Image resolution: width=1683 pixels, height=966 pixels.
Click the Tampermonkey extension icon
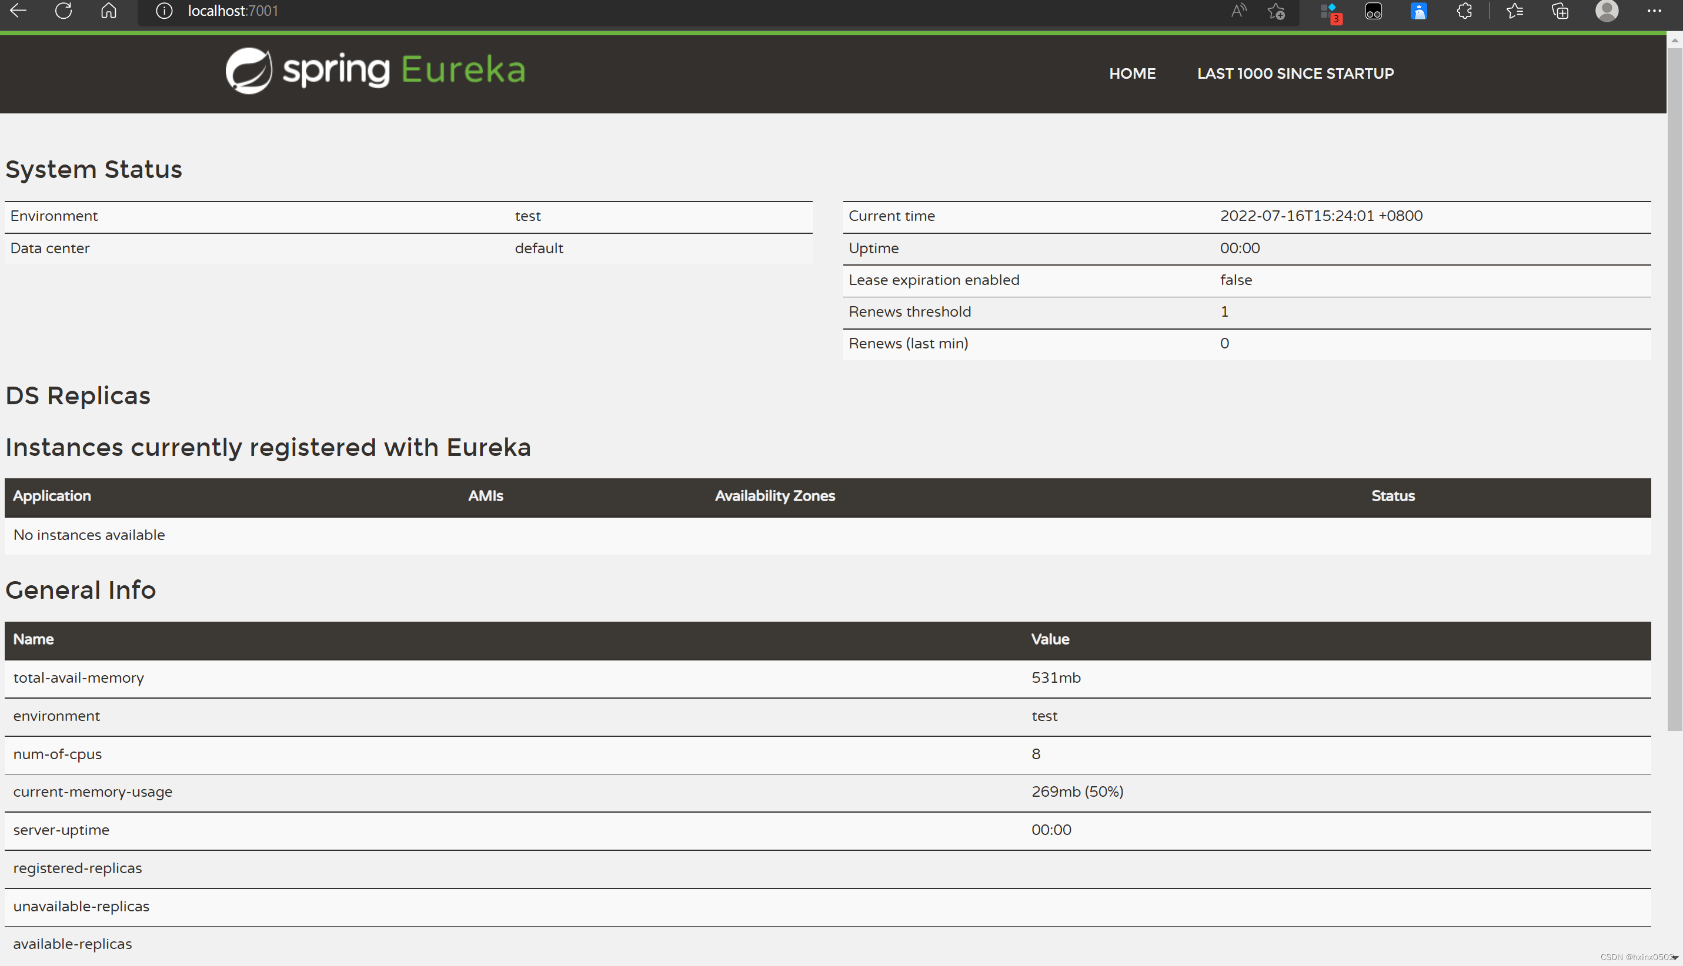click(x=1373, y=11)
